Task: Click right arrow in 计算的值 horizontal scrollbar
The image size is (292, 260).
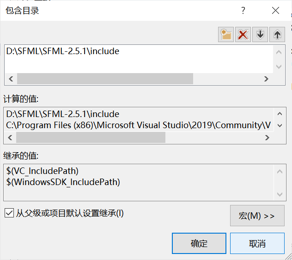Action: (267, 138)
